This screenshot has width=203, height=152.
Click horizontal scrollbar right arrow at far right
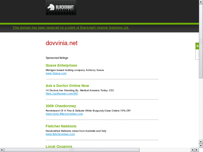pyautogui.click(x=197, y=150)
